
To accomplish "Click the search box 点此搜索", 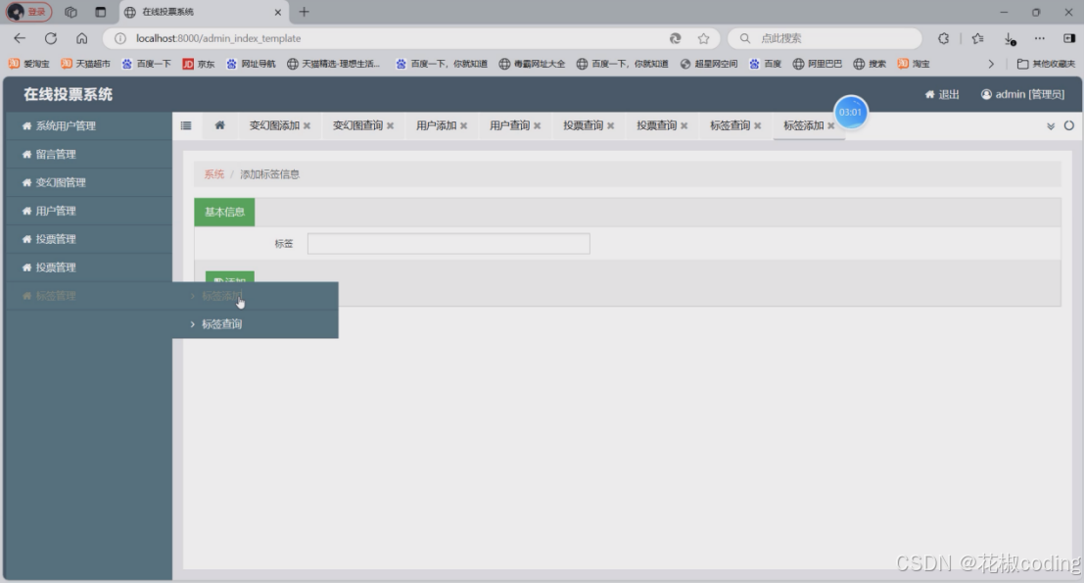I will (x=825, y=39).
